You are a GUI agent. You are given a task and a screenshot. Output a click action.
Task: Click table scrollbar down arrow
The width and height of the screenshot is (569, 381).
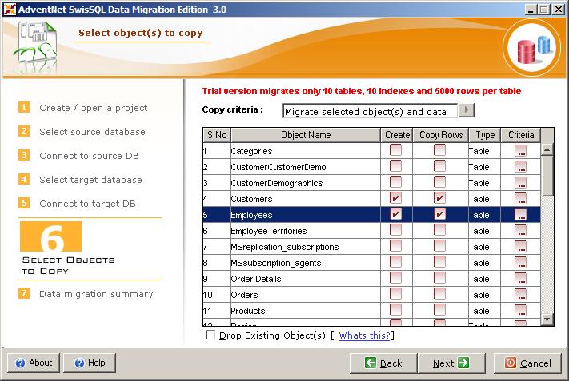[547, 319]
